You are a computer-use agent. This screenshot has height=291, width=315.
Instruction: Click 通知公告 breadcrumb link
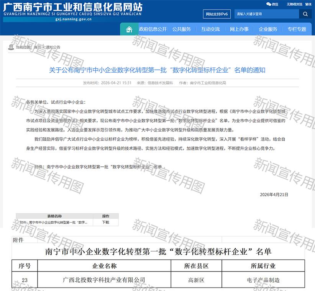pos(53,47)
